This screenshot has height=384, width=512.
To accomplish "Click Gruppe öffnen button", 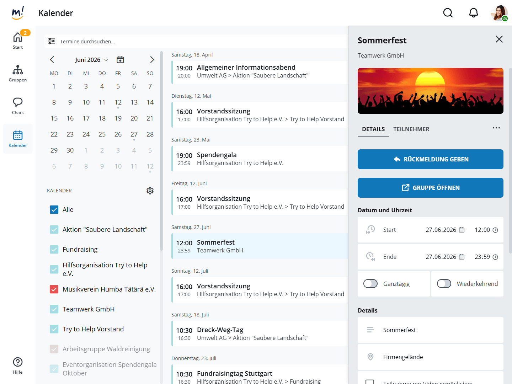I will click(x=430, y=188).
